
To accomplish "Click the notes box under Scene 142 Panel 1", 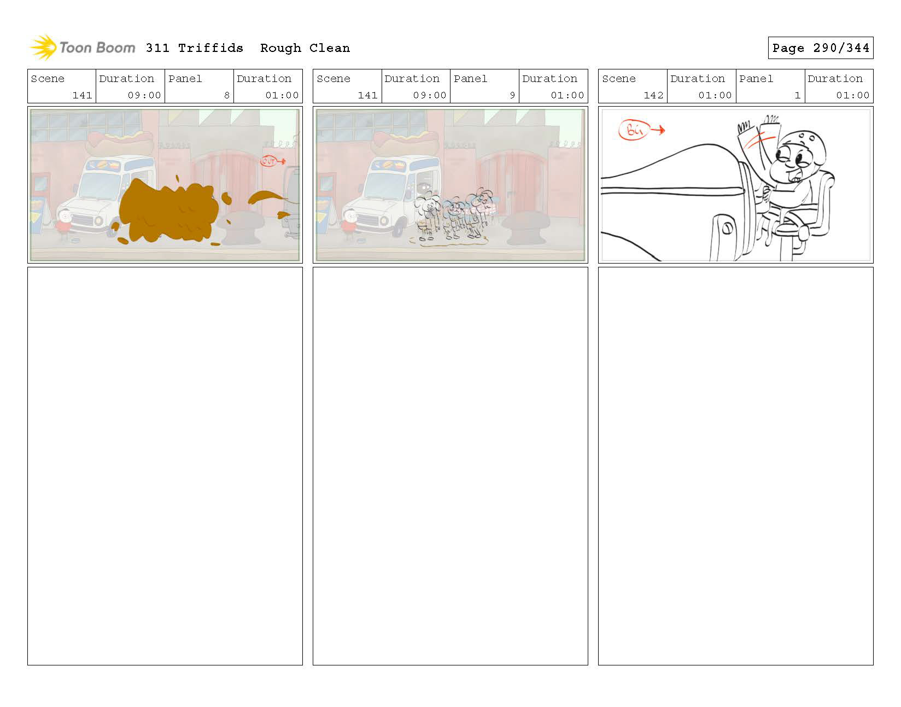I will [735, 466].
